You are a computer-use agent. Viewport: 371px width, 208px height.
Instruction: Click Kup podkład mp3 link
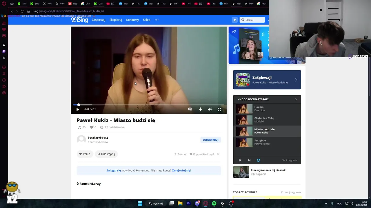click(202, 154)
